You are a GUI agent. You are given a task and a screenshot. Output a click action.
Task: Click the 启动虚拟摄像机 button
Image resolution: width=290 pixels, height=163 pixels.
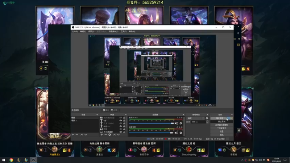coord(221,125)
